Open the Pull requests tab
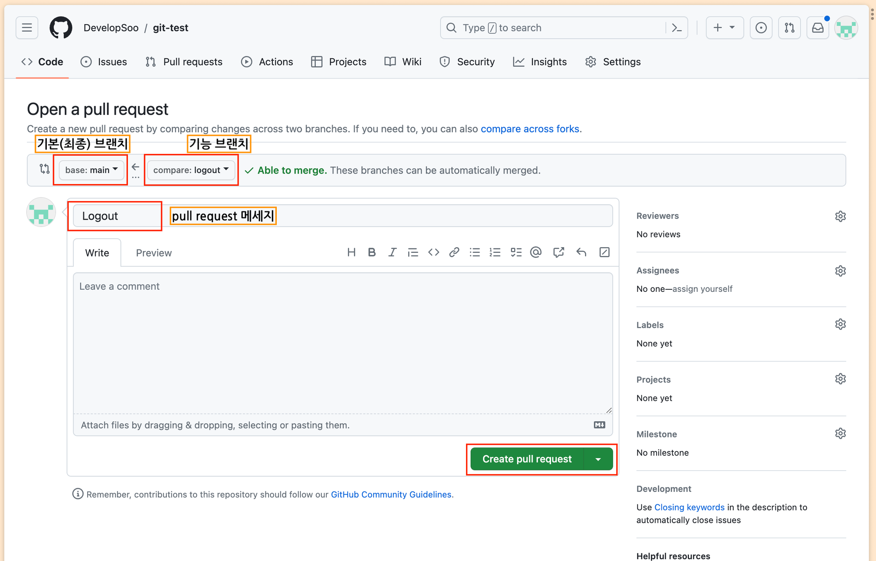This screenshot has width=876, height=561. [x=192, y=62]
